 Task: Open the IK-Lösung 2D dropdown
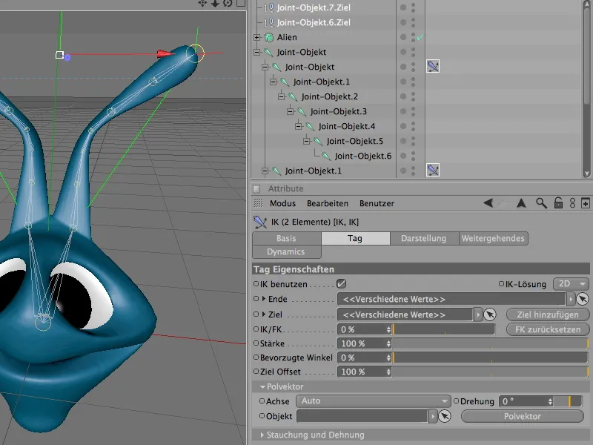[x=571, y=284]
